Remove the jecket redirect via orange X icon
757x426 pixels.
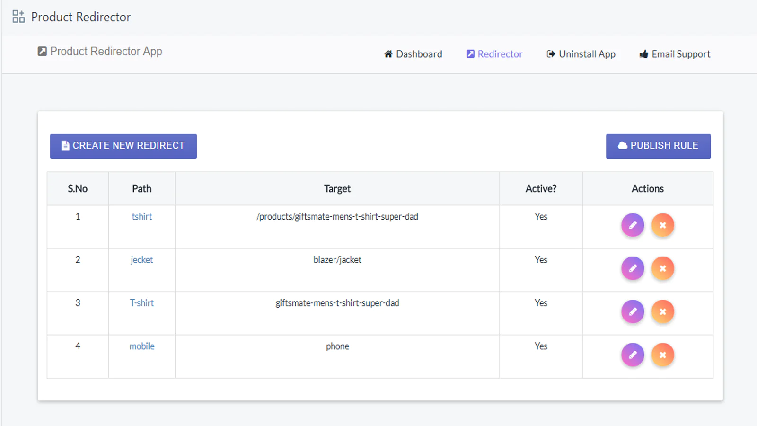click(x=663, y=268)
